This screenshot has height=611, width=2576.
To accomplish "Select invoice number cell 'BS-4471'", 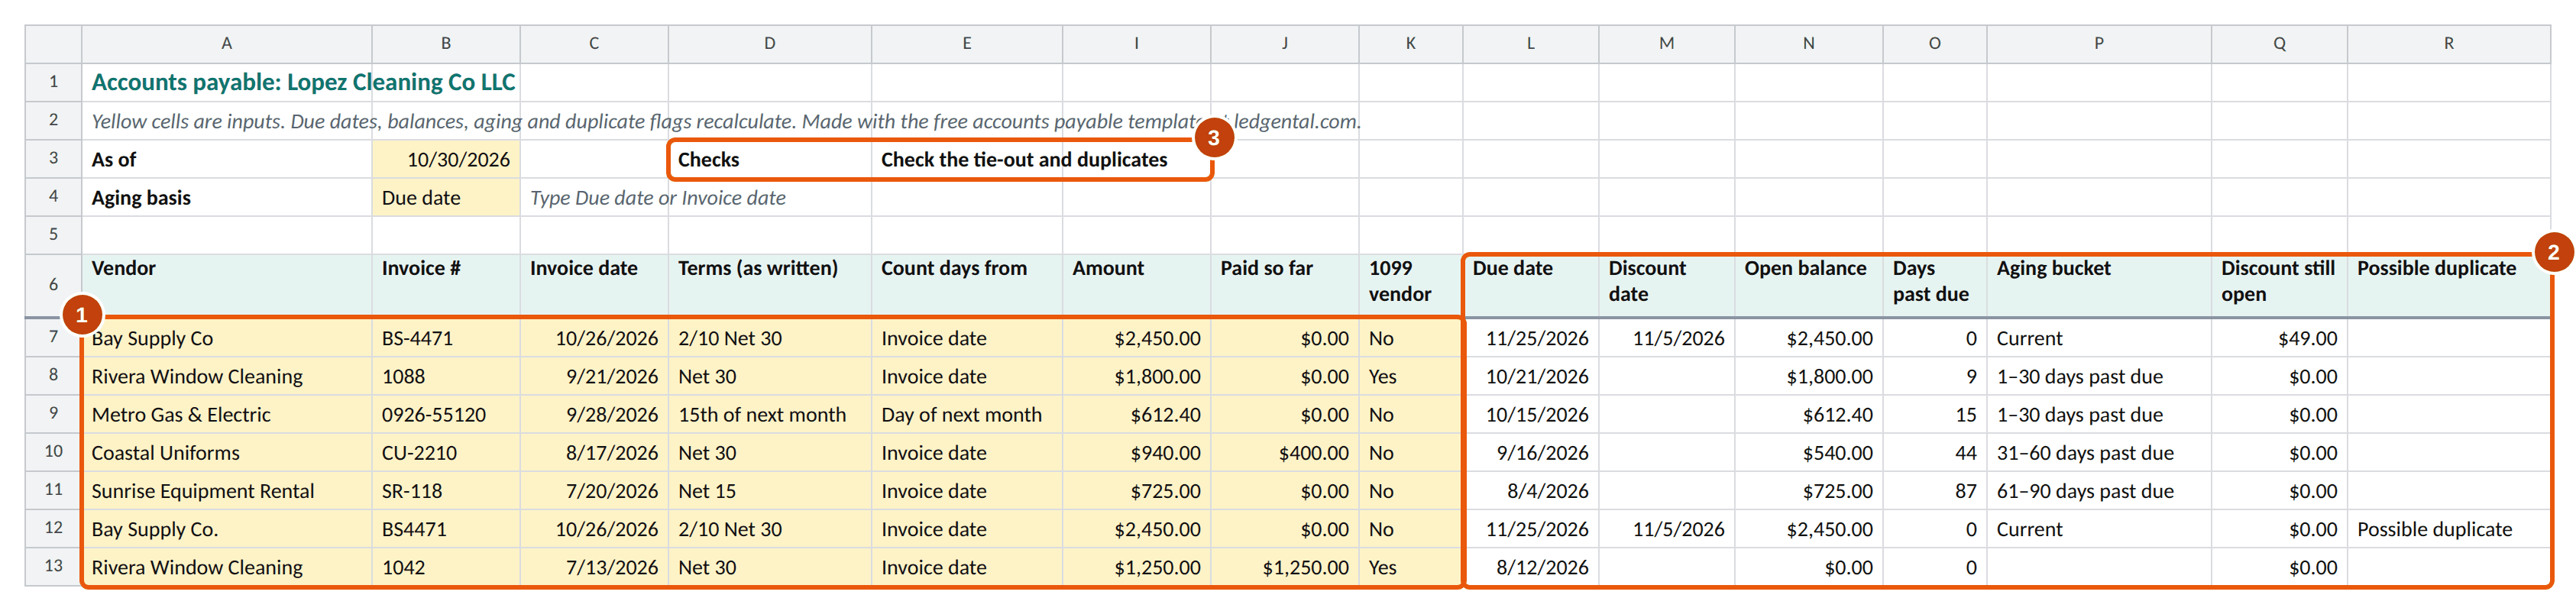I will click(x=446, y=338).
